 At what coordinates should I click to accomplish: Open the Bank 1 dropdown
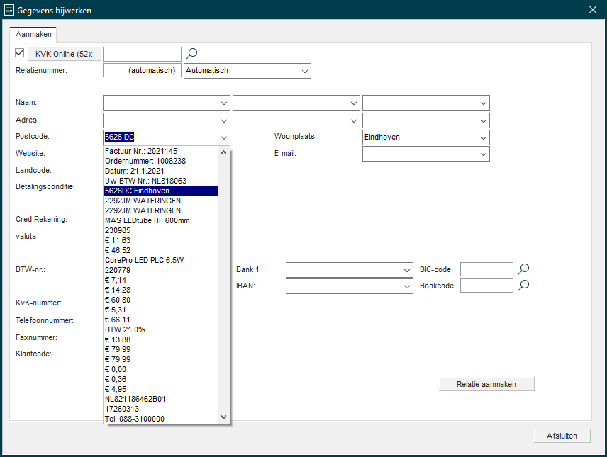point(406,270)
